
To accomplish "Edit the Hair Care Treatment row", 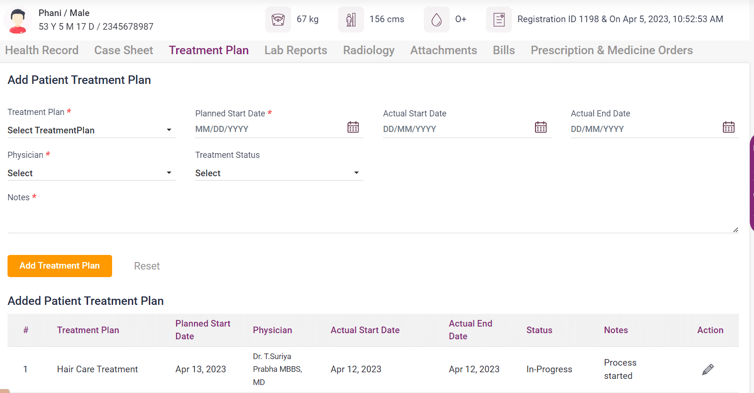I will pos(708,369).
